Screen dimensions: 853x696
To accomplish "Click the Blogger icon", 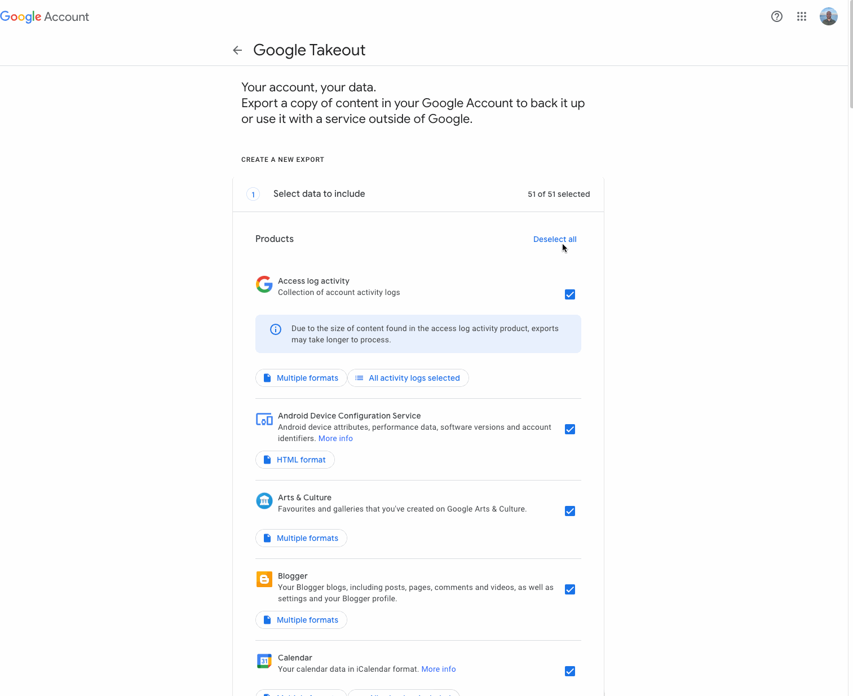I will (264, 579).
